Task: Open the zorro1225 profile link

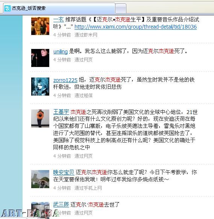Action: click(x=65, y=80)
